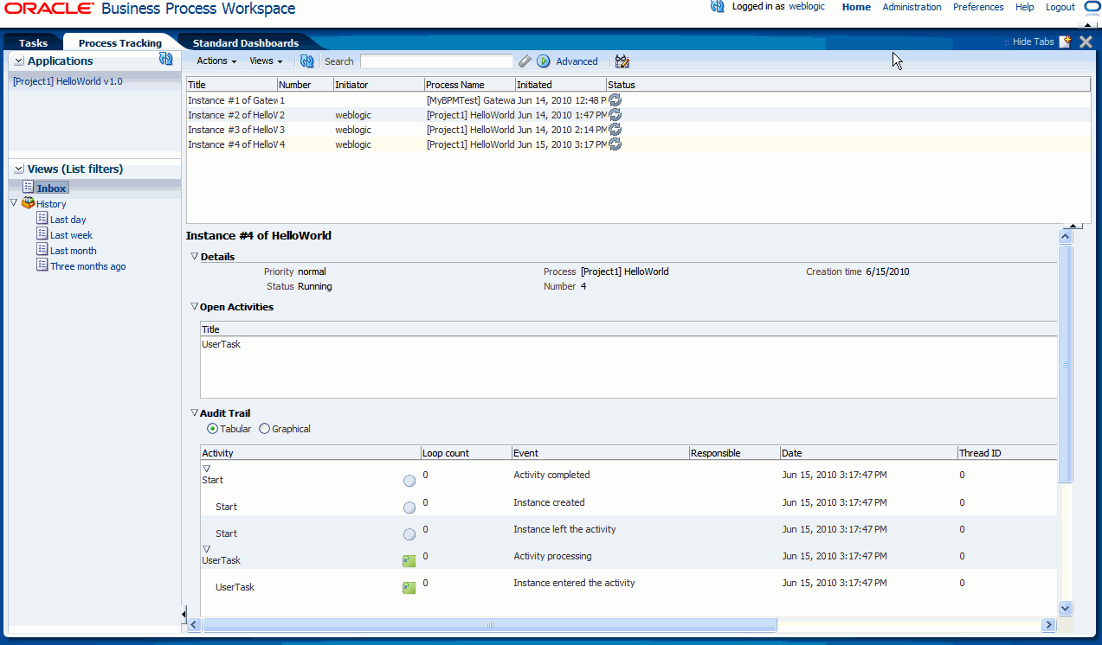Click the Oracle logo icon beside Logout

(1091, 7)
